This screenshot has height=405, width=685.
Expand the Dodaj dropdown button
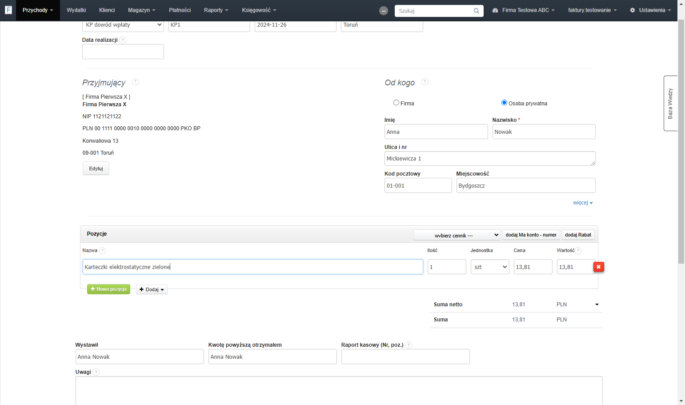(152, 289)
